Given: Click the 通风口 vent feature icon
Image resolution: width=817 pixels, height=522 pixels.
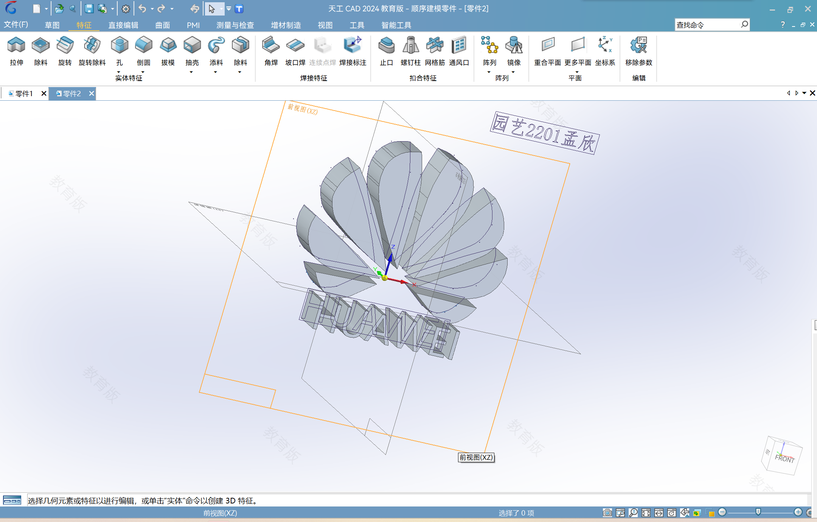Looking at the screenshot, I should point(459,45).
